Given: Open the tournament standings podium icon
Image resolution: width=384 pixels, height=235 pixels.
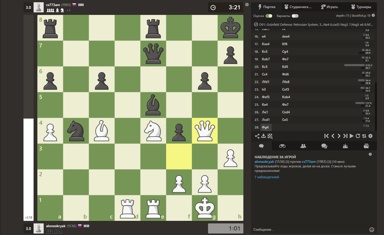Looking at the screenshot, I should (x=345, y=146).
